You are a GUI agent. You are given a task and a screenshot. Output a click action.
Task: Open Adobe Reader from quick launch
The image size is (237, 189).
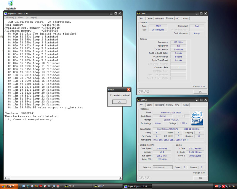[x=41, y=186]
